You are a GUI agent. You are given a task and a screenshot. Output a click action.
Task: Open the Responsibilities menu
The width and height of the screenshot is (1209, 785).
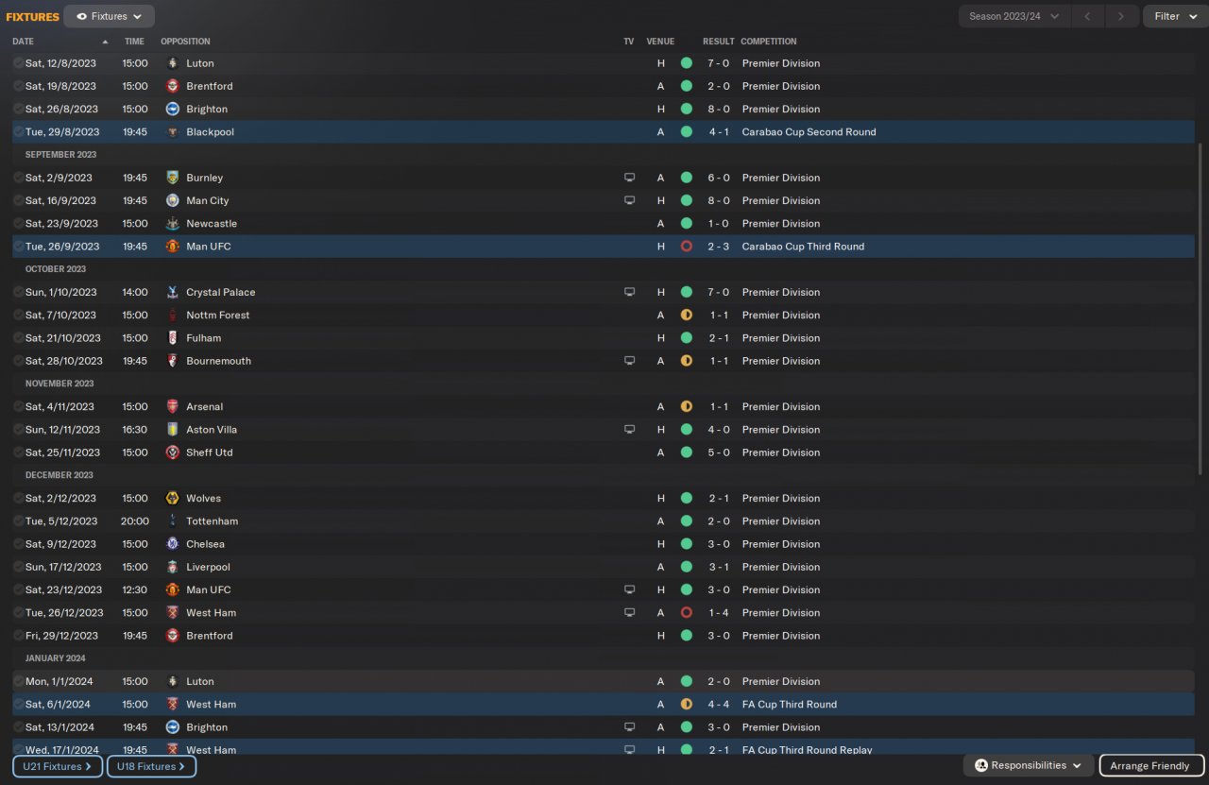tap(1028, 765)
